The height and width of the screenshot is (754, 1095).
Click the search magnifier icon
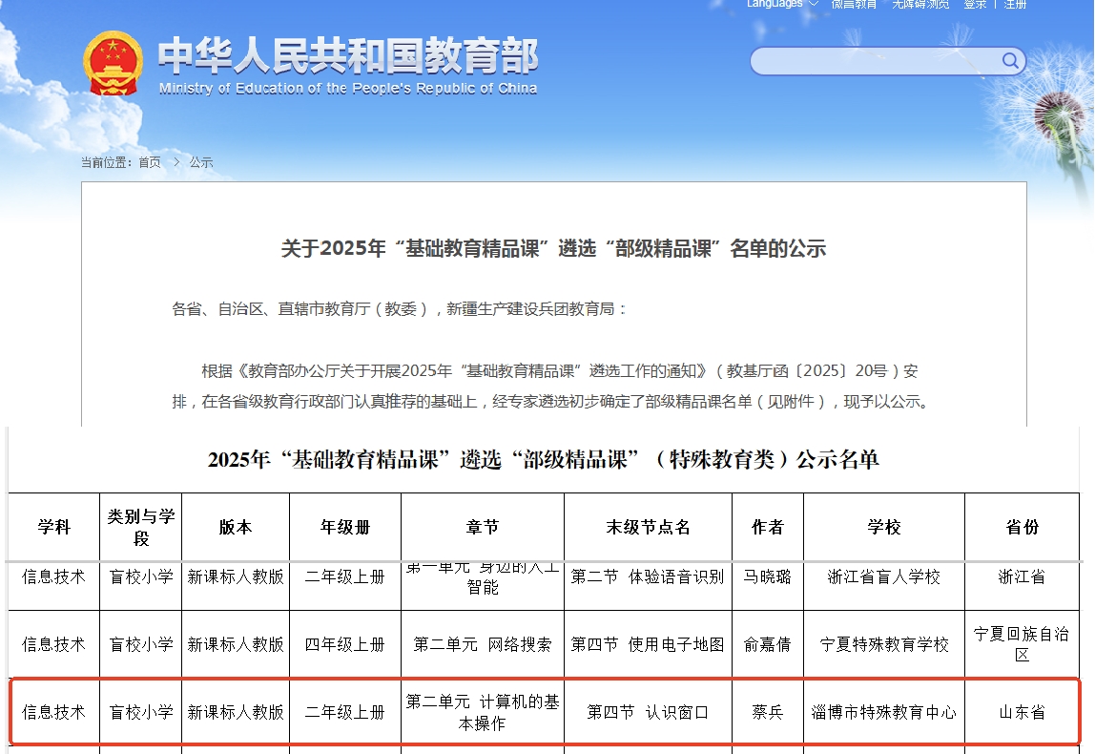(x=1010, y=60)
